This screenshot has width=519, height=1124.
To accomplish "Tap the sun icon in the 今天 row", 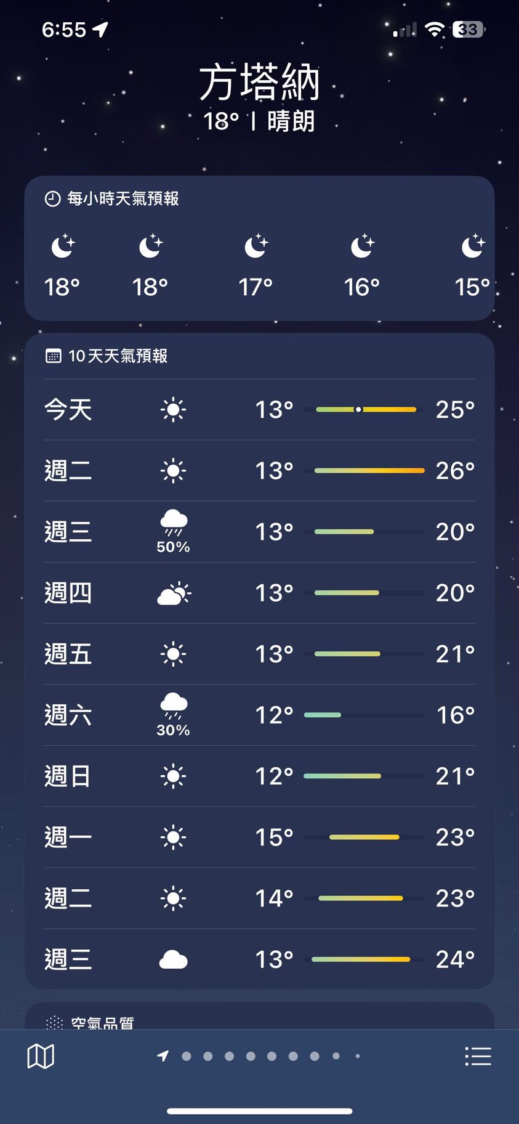I will 174,410.
